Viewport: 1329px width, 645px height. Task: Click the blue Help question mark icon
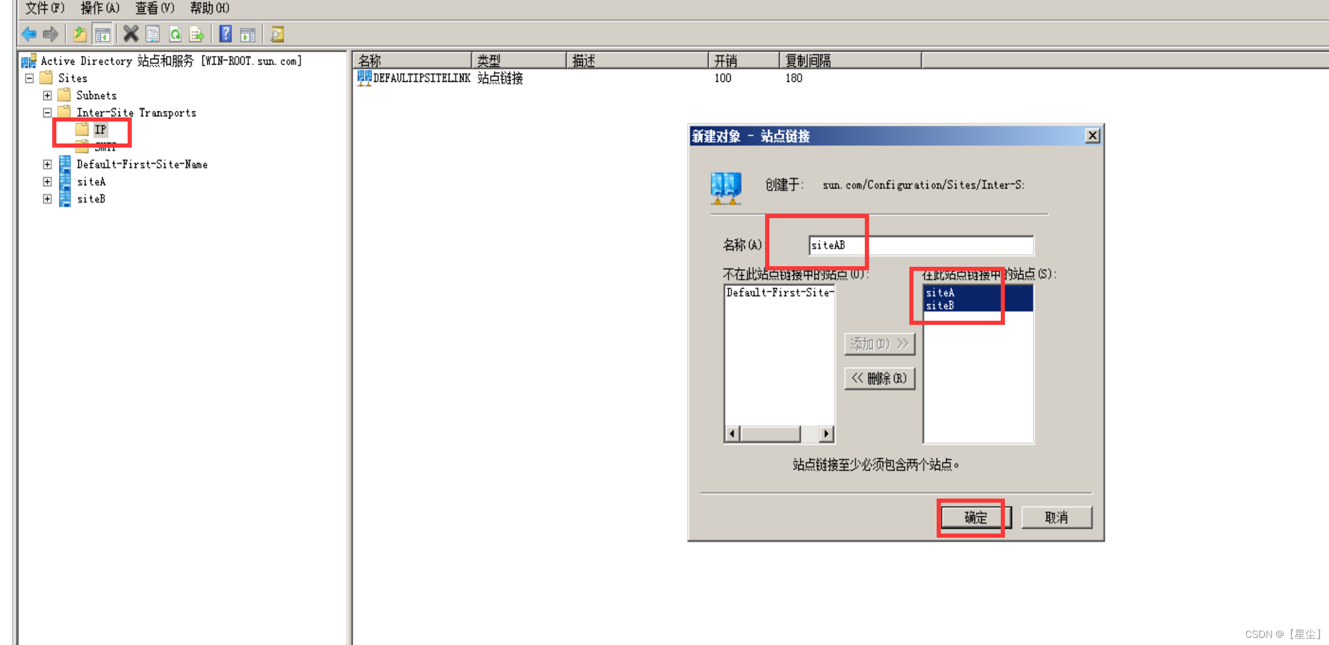[x=226, y=34]
